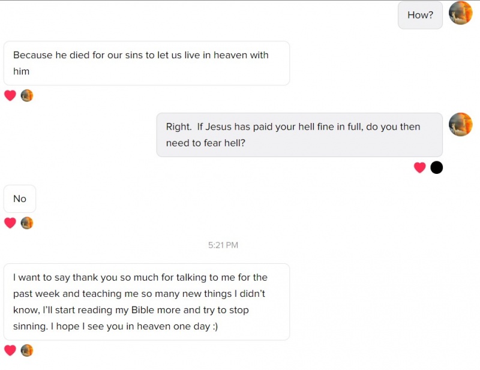Click the 5:21 PM timestamp

(x=223, y=245)
